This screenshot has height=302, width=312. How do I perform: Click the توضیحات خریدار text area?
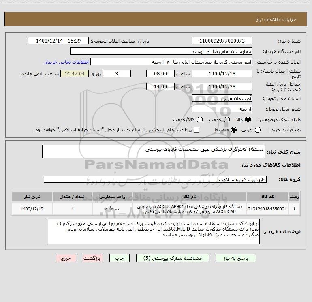[x=154, y=231]
